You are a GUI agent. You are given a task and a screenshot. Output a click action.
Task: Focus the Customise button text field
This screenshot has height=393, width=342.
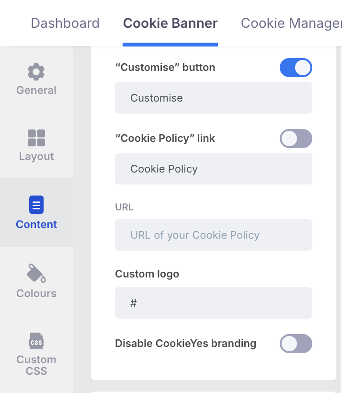click(214, 98)
